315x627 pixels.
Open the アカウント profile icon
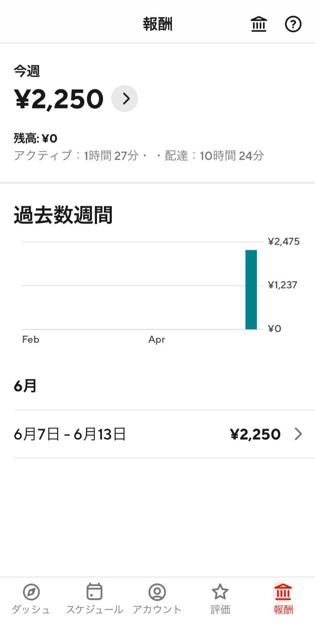pyautogui.click(x=157, y=592)
